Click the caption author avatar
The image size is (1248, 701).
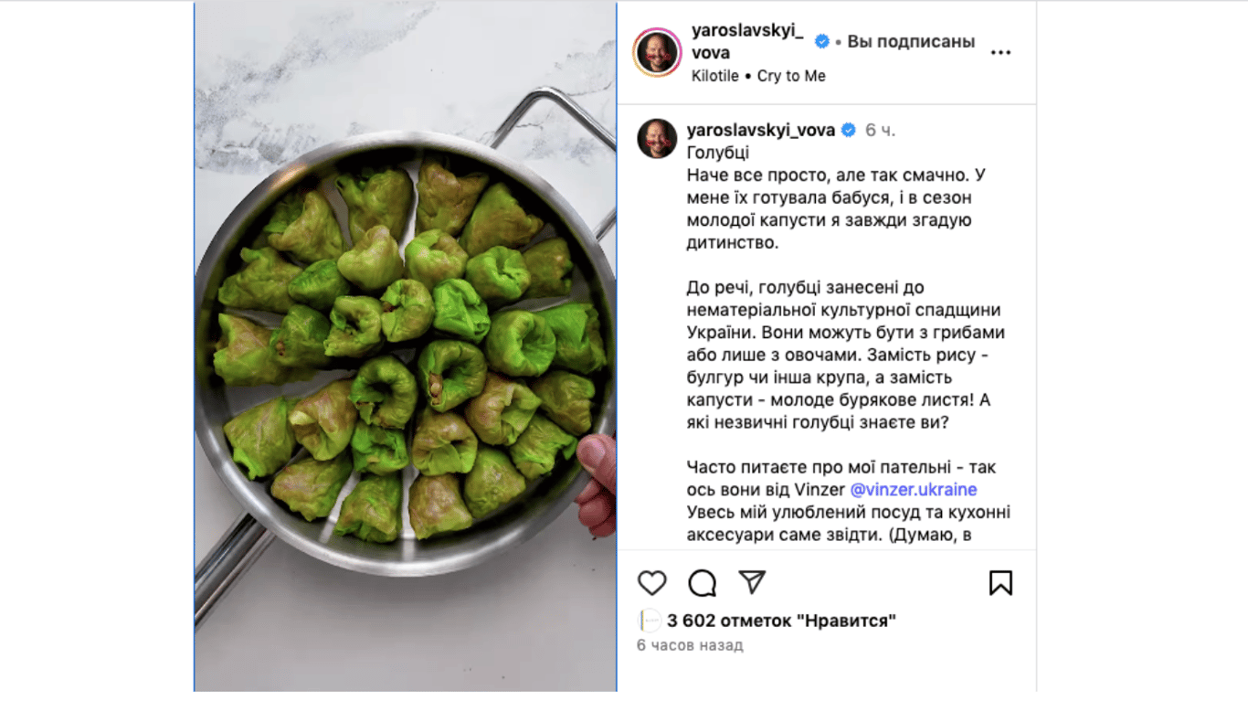[x=657, y=139]
